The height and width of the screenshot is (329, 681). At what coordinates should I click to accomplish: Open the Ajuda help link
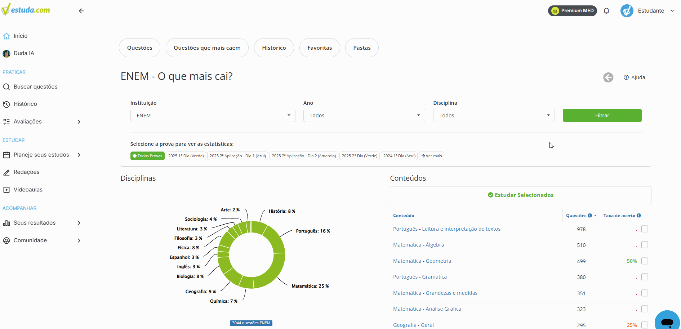point(635,77)
